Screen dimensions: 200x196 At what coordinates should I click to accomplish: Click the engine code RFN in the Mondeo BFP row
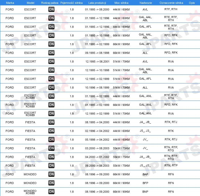[171, 183]
